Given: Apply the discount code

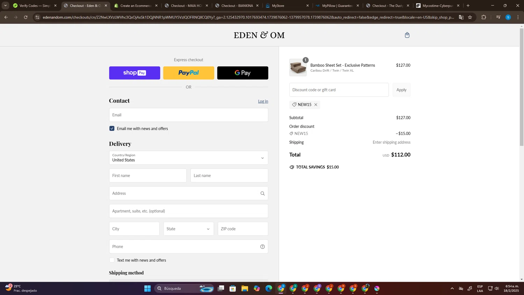Looking at the screenshot, I should (x=401, y=90).
